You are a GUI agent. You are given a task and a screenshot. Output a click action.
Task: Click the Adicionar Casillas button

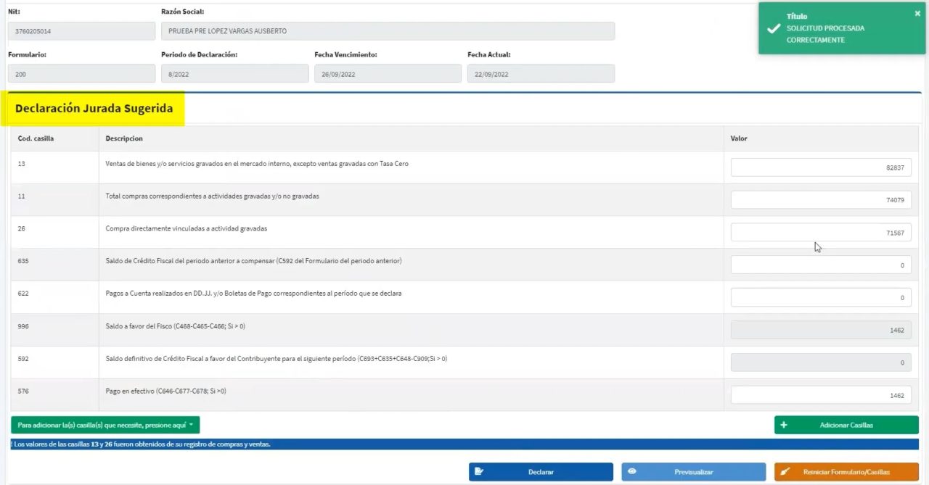tap(846, 425)
